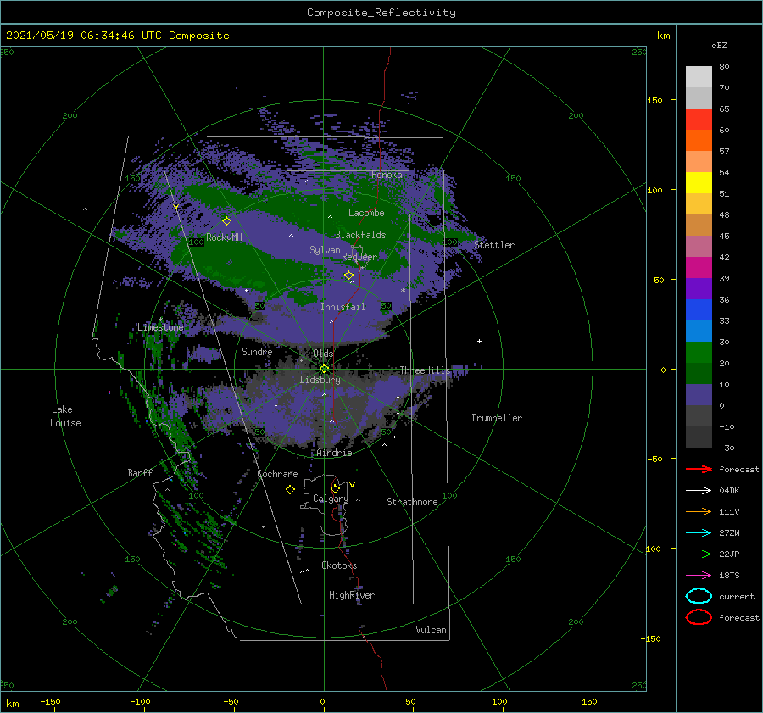Click the Vulcan town label

point(431,630)
